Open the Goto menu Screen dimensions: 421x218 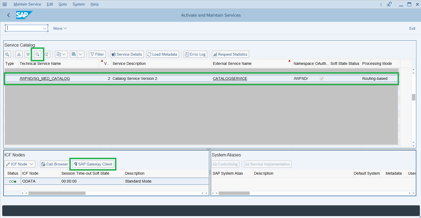click(63, 4)
